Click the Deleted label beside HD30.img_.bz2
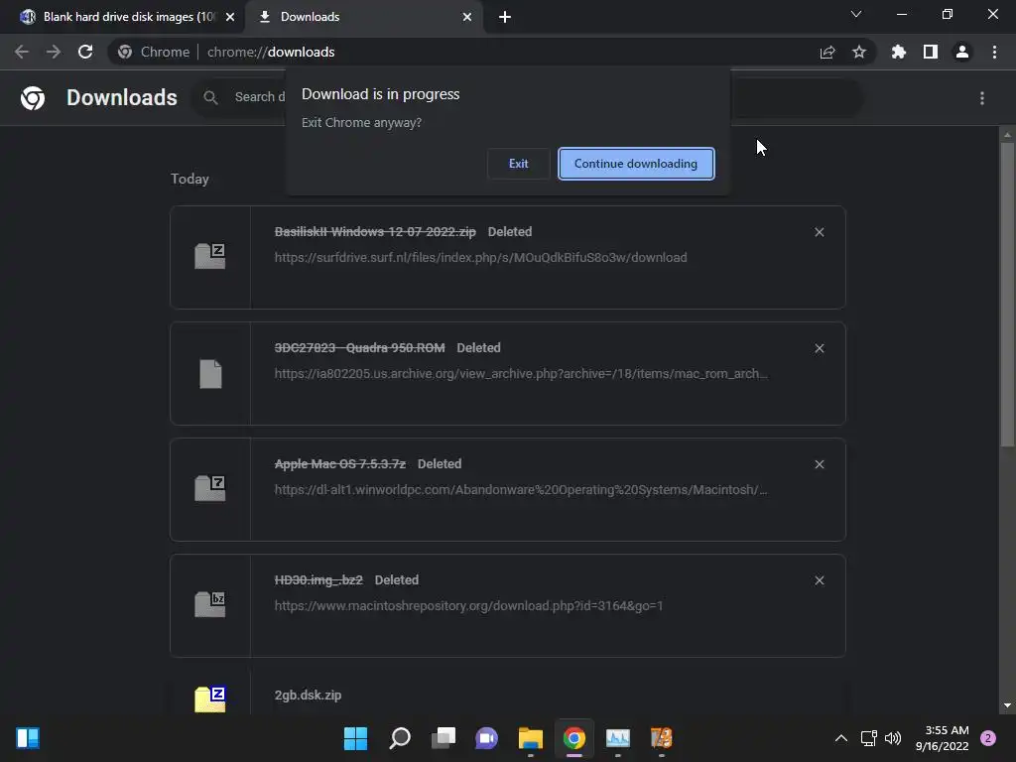Viewport: 1016px width, 762px height. (397, 579)
